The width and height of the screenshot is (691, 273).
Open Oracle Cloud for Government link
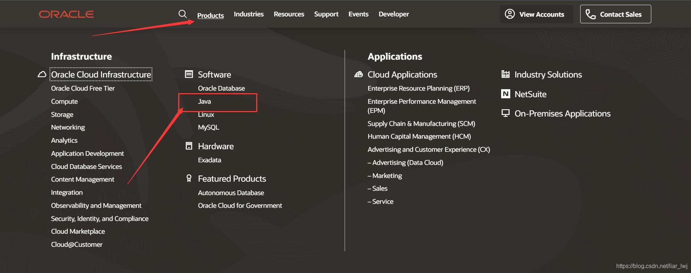[240, 206]
